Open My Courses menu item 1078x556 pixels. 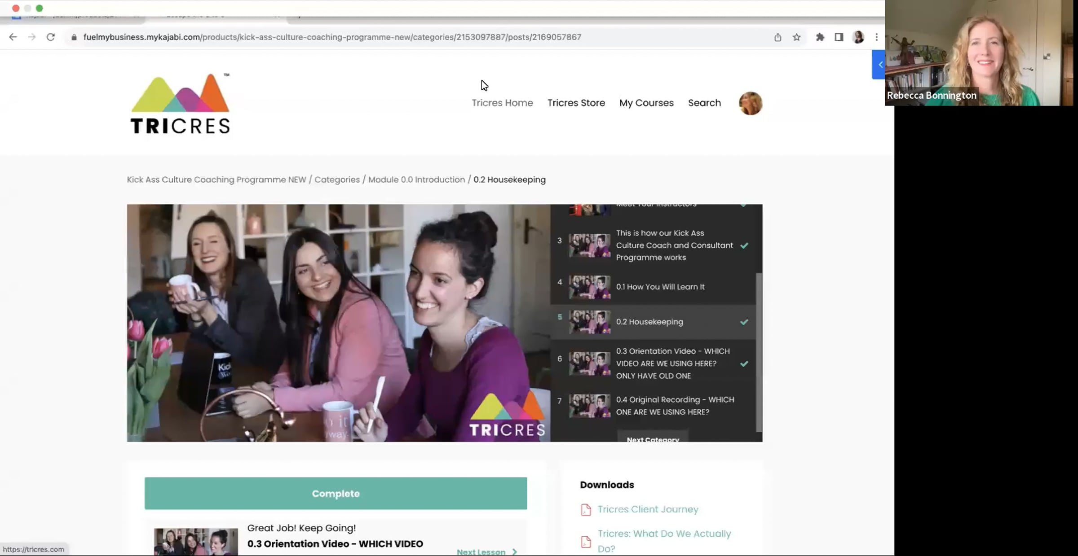coord(646,103)
